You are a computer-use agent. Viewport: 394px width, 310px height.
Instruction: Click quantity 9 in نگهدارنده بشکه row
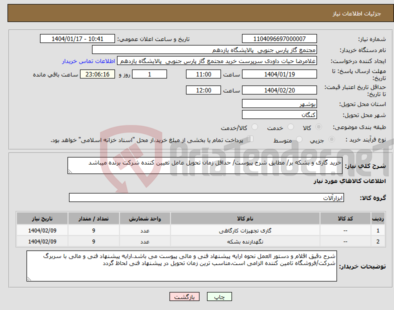click(93, 241)
